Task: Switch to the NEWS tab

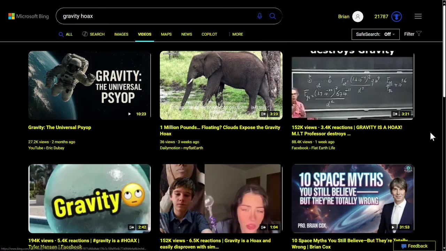Action: point(186,34)
